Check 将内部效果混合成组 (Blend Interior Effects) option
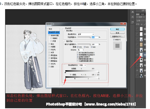The width and height of the screenshot is (150, 109). pos(78,53)
